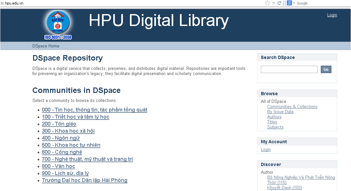The width and height of the screenshot is (351, 191).
Task: Click inside the Search DSpace input field
Action: point(289,69)
